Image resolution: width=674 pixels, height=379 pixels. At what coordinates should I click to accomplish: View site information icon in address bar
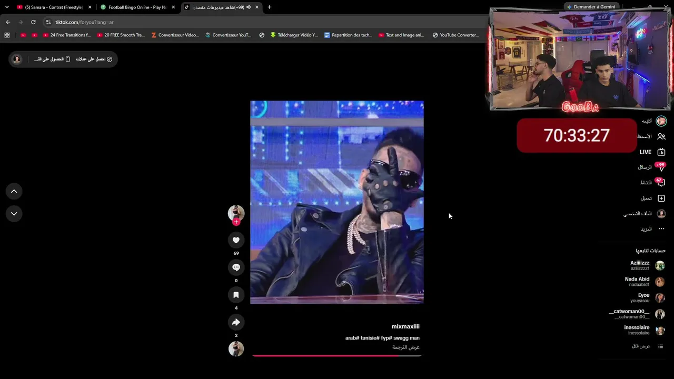(x=48, y=22)
